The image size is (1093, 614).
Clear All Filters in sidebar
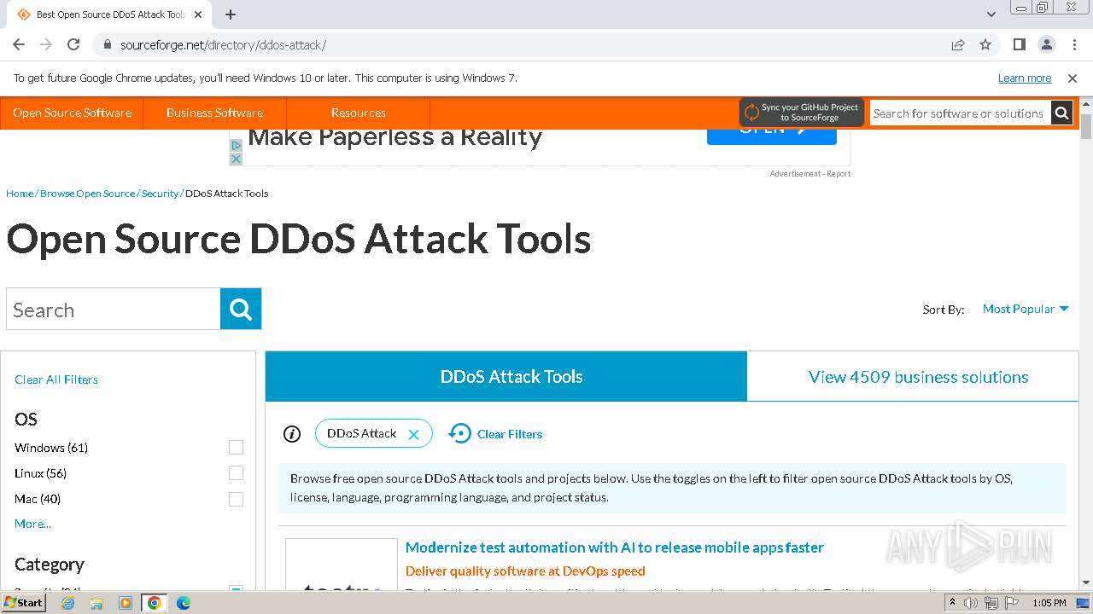[x=56, y=379]
